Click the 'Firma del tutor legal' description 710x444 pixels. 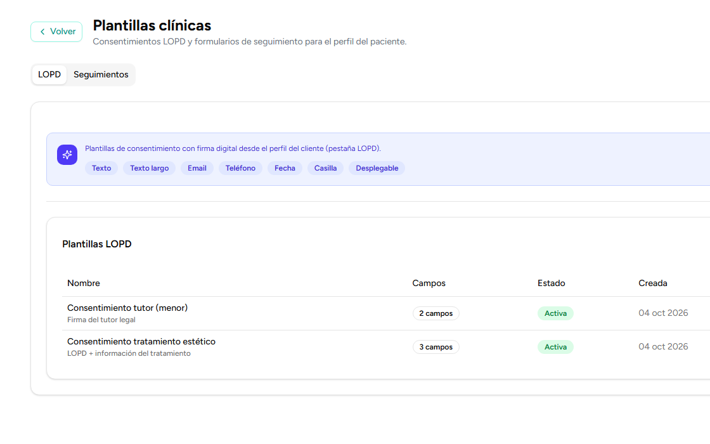click(x=101, y=320)
